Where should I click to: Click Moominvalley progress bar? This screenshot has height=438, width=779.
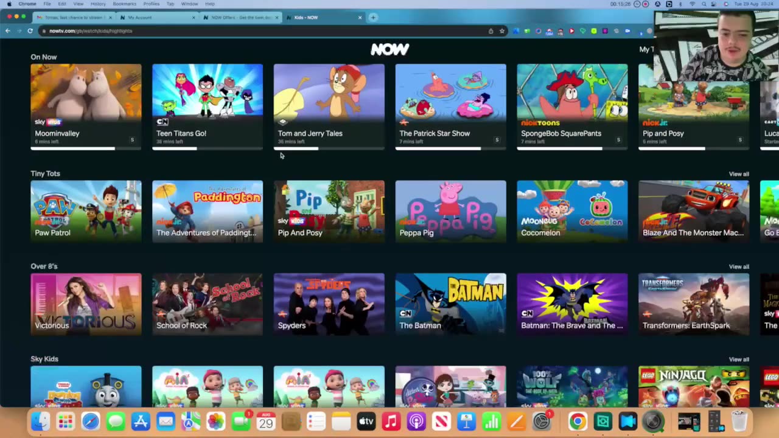86,148
